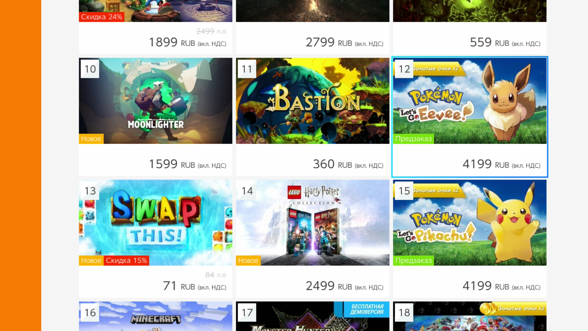The width and height of the screenshot is (588, 331).
Task: Click the 2499 RUB LEGO price
Action: 345,286
